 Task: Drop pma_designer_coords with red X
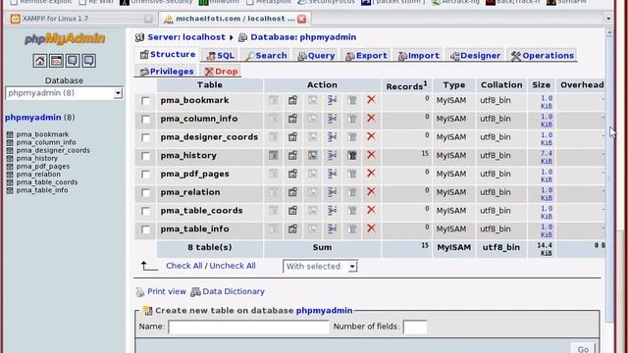click(371, 136)
